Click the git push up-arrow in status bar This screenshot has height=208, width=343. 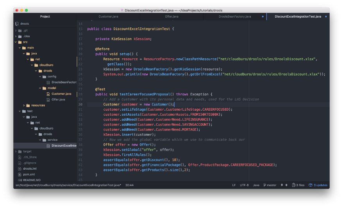[286, 185]
